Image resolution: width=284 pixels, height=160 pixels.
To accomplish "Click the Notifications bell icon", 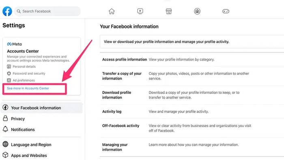I will click(5, 129).
